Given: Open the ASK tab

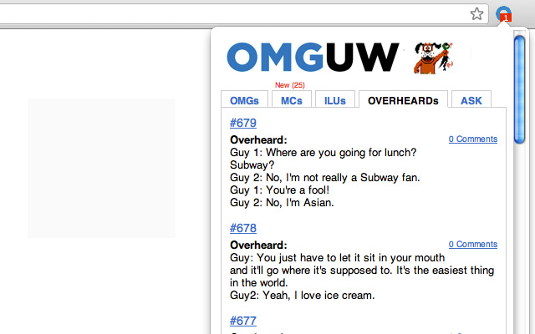Looking at the screenshot, I should click(471, 100).
